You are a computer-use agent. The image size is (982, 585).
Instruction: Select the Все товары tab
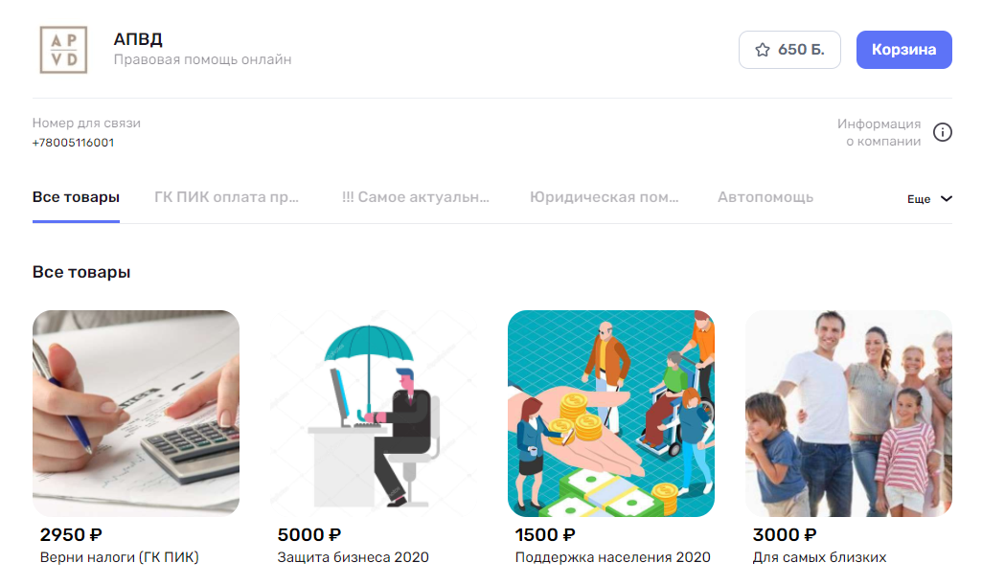point(76,197)
